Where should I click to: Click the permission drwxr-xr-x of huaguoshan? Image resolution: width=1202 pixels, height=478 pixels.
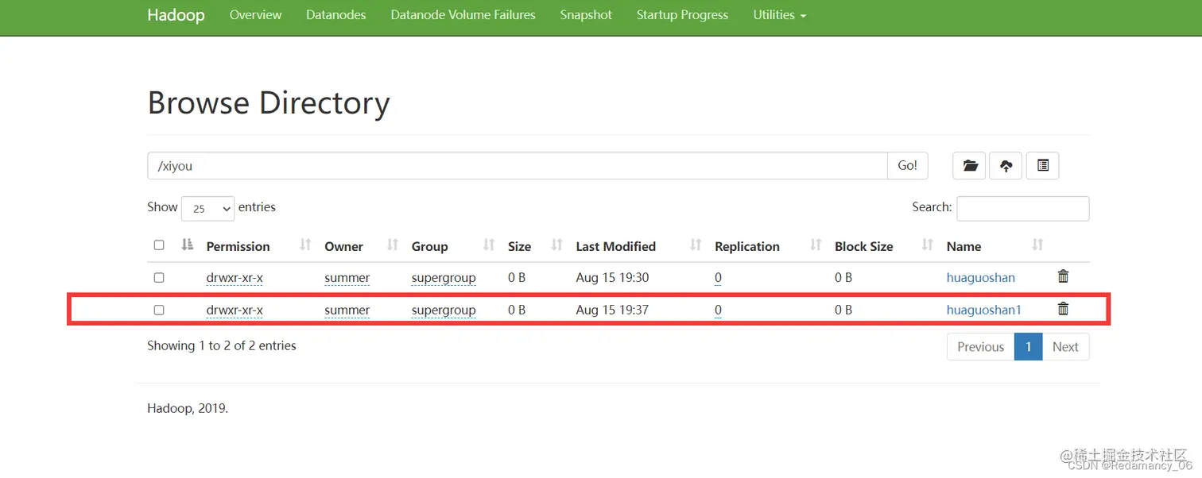(x=235, y=278)
